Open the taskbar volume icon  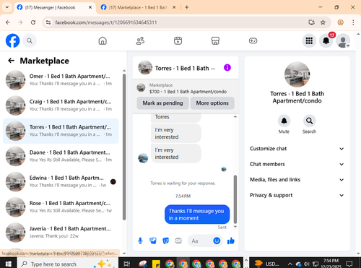click(x=307, y=264)
